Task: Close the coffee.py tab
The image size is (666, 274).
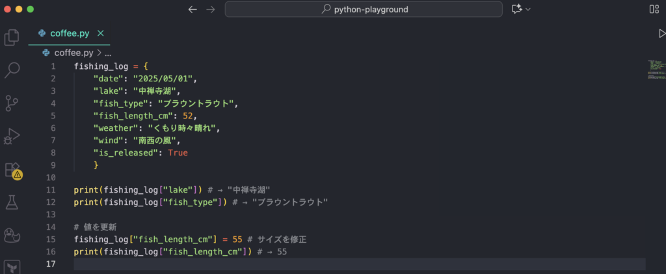Action: tap(101, 33)
